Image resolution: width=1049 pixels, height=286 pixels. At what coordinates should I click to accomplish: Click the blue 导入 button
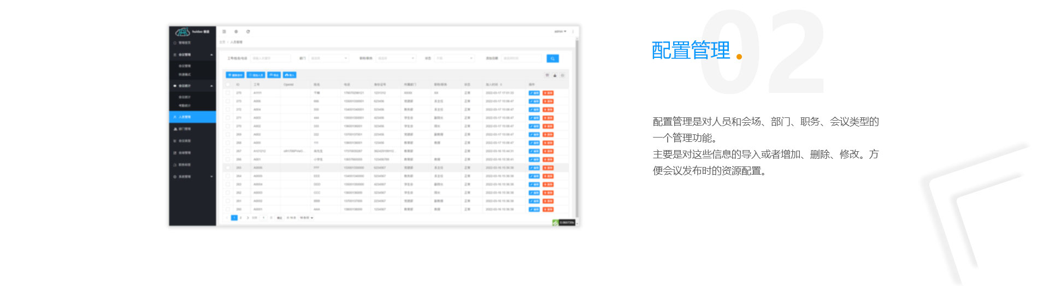(290, 75)
